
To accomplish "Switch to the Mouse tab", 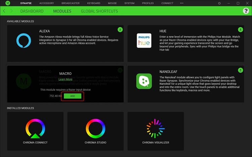I will [x=112, y=3].
